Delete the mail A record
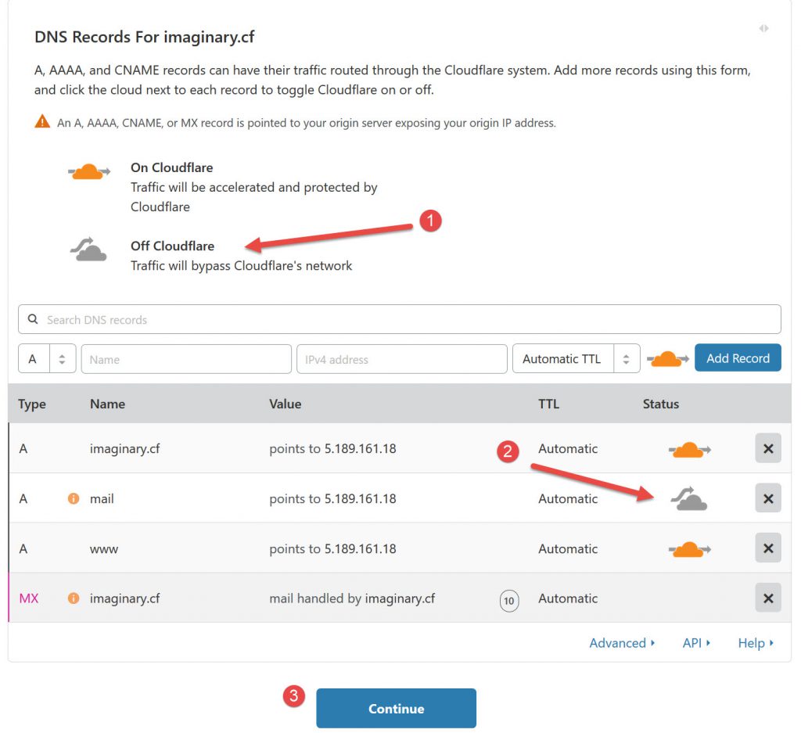Screen dimensions: 801x733 point(767,499)
